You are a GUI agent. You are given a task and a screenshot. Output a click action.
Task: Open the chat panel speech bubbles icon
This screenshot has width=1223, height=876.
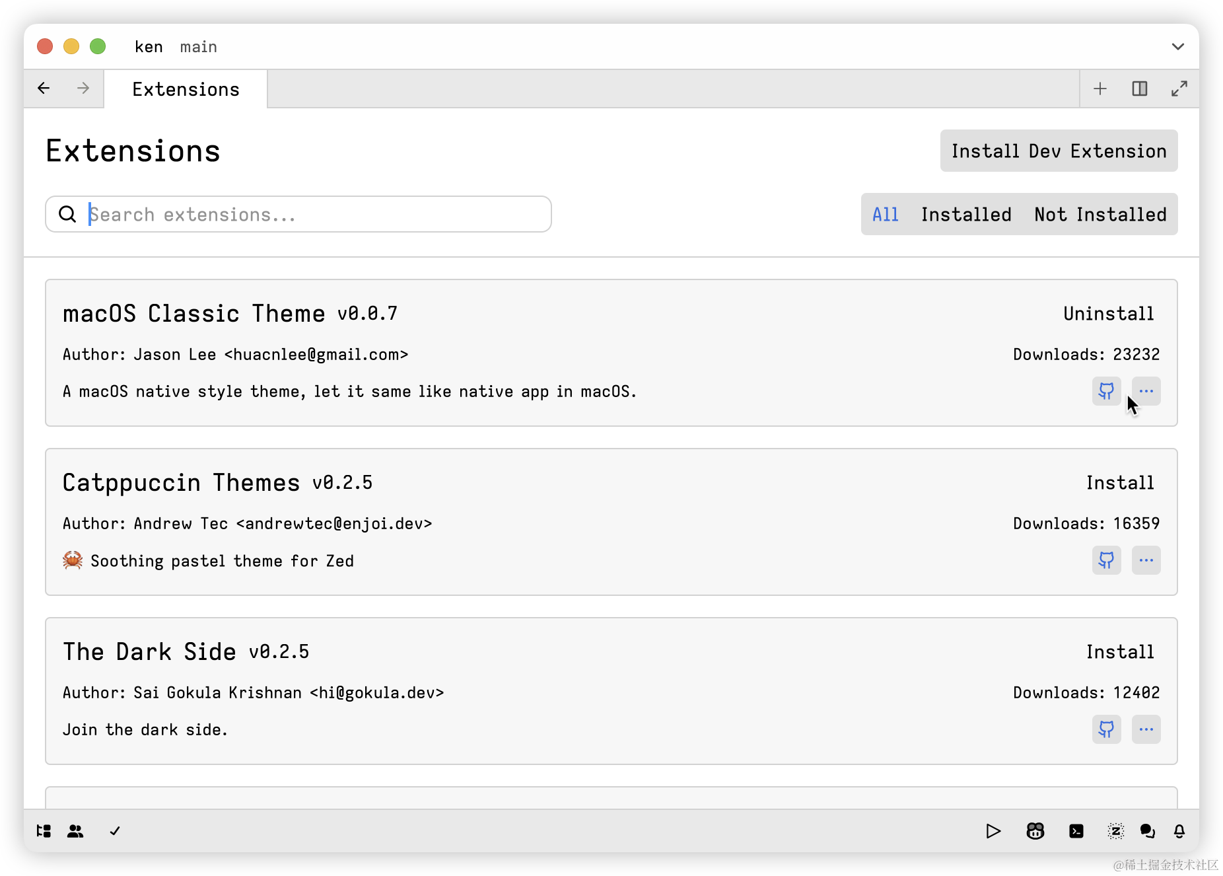1148,831
